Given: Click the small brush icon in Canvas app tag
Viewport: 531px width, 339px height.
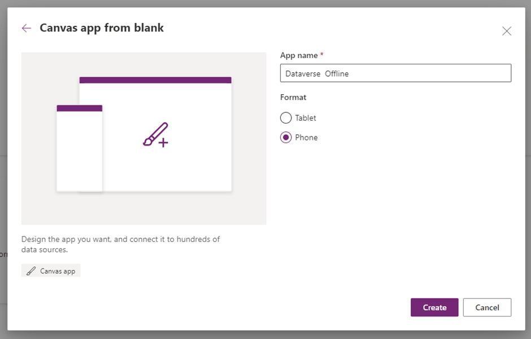Looking at the screenshot, I should (31, 271).
